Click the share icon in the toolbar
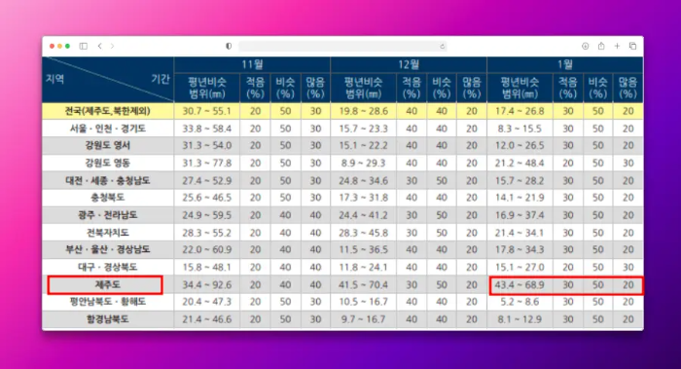This screenshot has width=681, height=369. click(x=601, y=46)
